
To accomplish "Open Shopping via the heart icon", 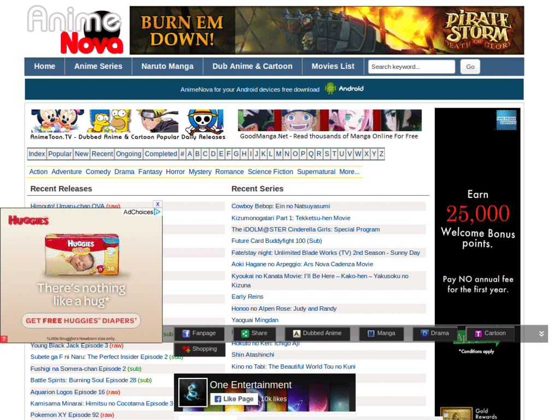I will (x=185, y=349).
